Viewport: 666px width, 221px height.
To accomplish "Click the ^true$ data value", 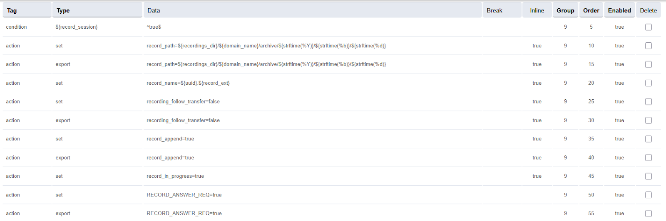I will [154, 27].
